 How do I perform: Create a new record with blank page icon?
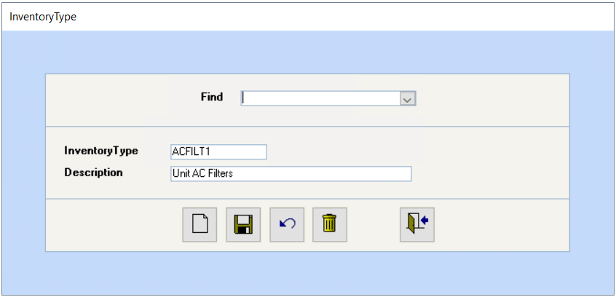tap(200, 225)
